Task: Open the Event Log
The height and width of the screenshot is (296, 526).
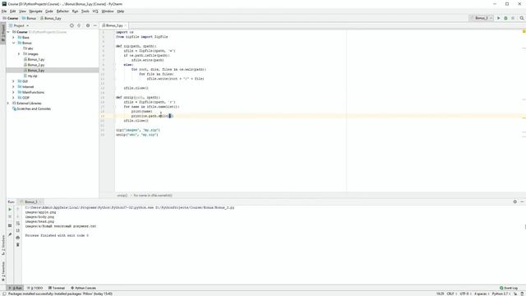Action: coord(509,288)
